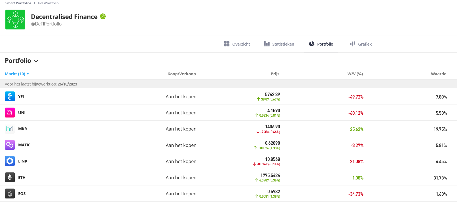Select the Portfolio tab
457x203 pixels.
tap(321, 44)
